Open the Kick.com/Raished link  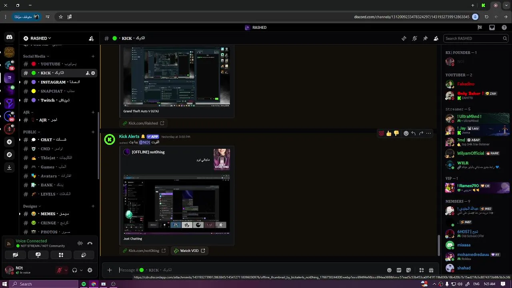pos(143,123)
